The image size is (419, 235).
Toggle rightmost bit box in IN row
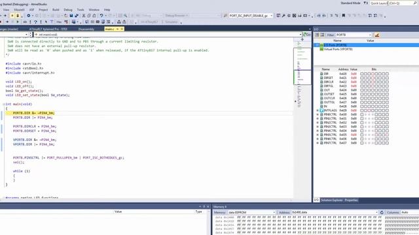387,106
